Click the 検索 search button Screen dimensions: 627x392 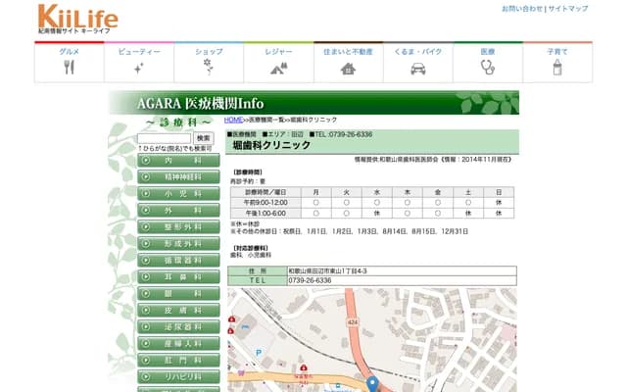click(204, 138)
